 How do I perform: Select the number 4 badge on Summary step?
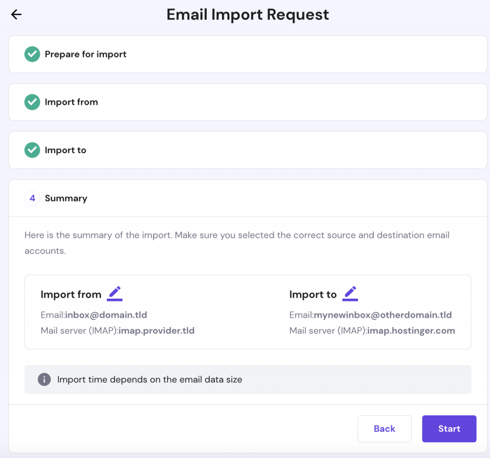click(32, 198)
